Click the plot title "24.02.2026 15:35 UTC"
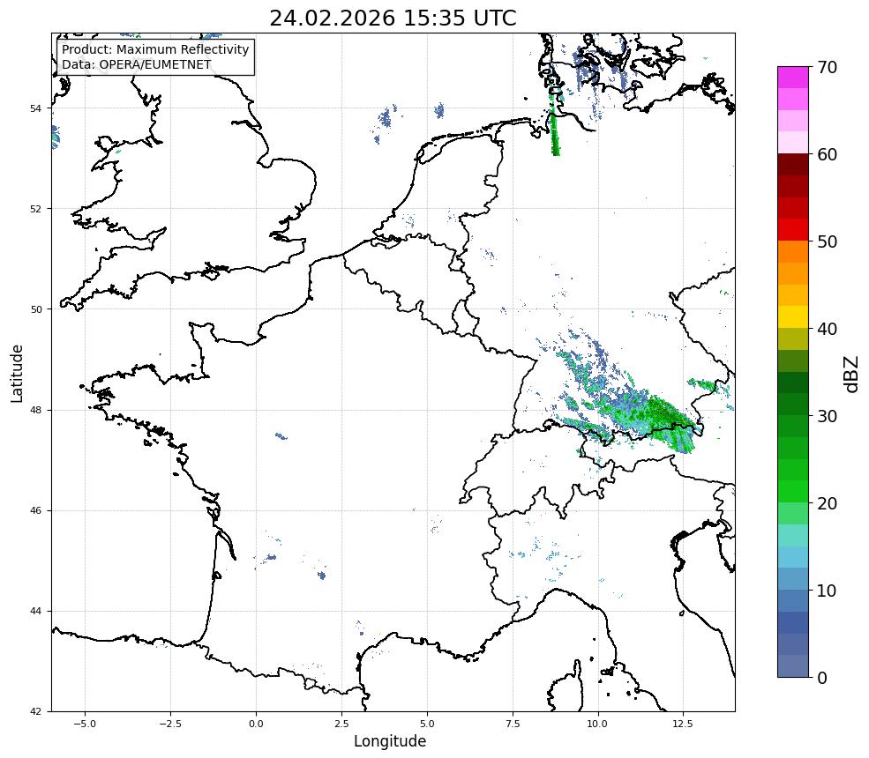Image resolution: width=869 pixels, height=758 pixels. 393,19
